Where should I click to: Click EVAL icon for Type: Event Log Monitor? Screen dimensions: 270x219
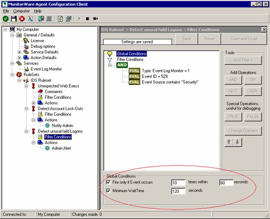(x=134, y=71)
